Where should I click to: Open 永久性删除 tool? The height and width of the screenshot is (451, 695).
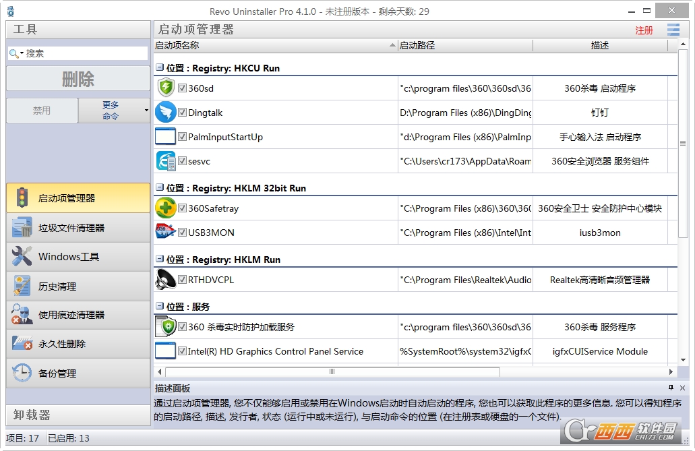pos(78,344)
